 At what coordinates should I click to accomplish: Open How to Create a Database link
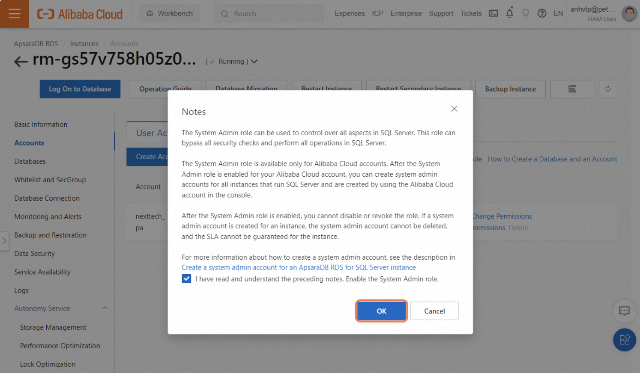click(x=552, y=159)
